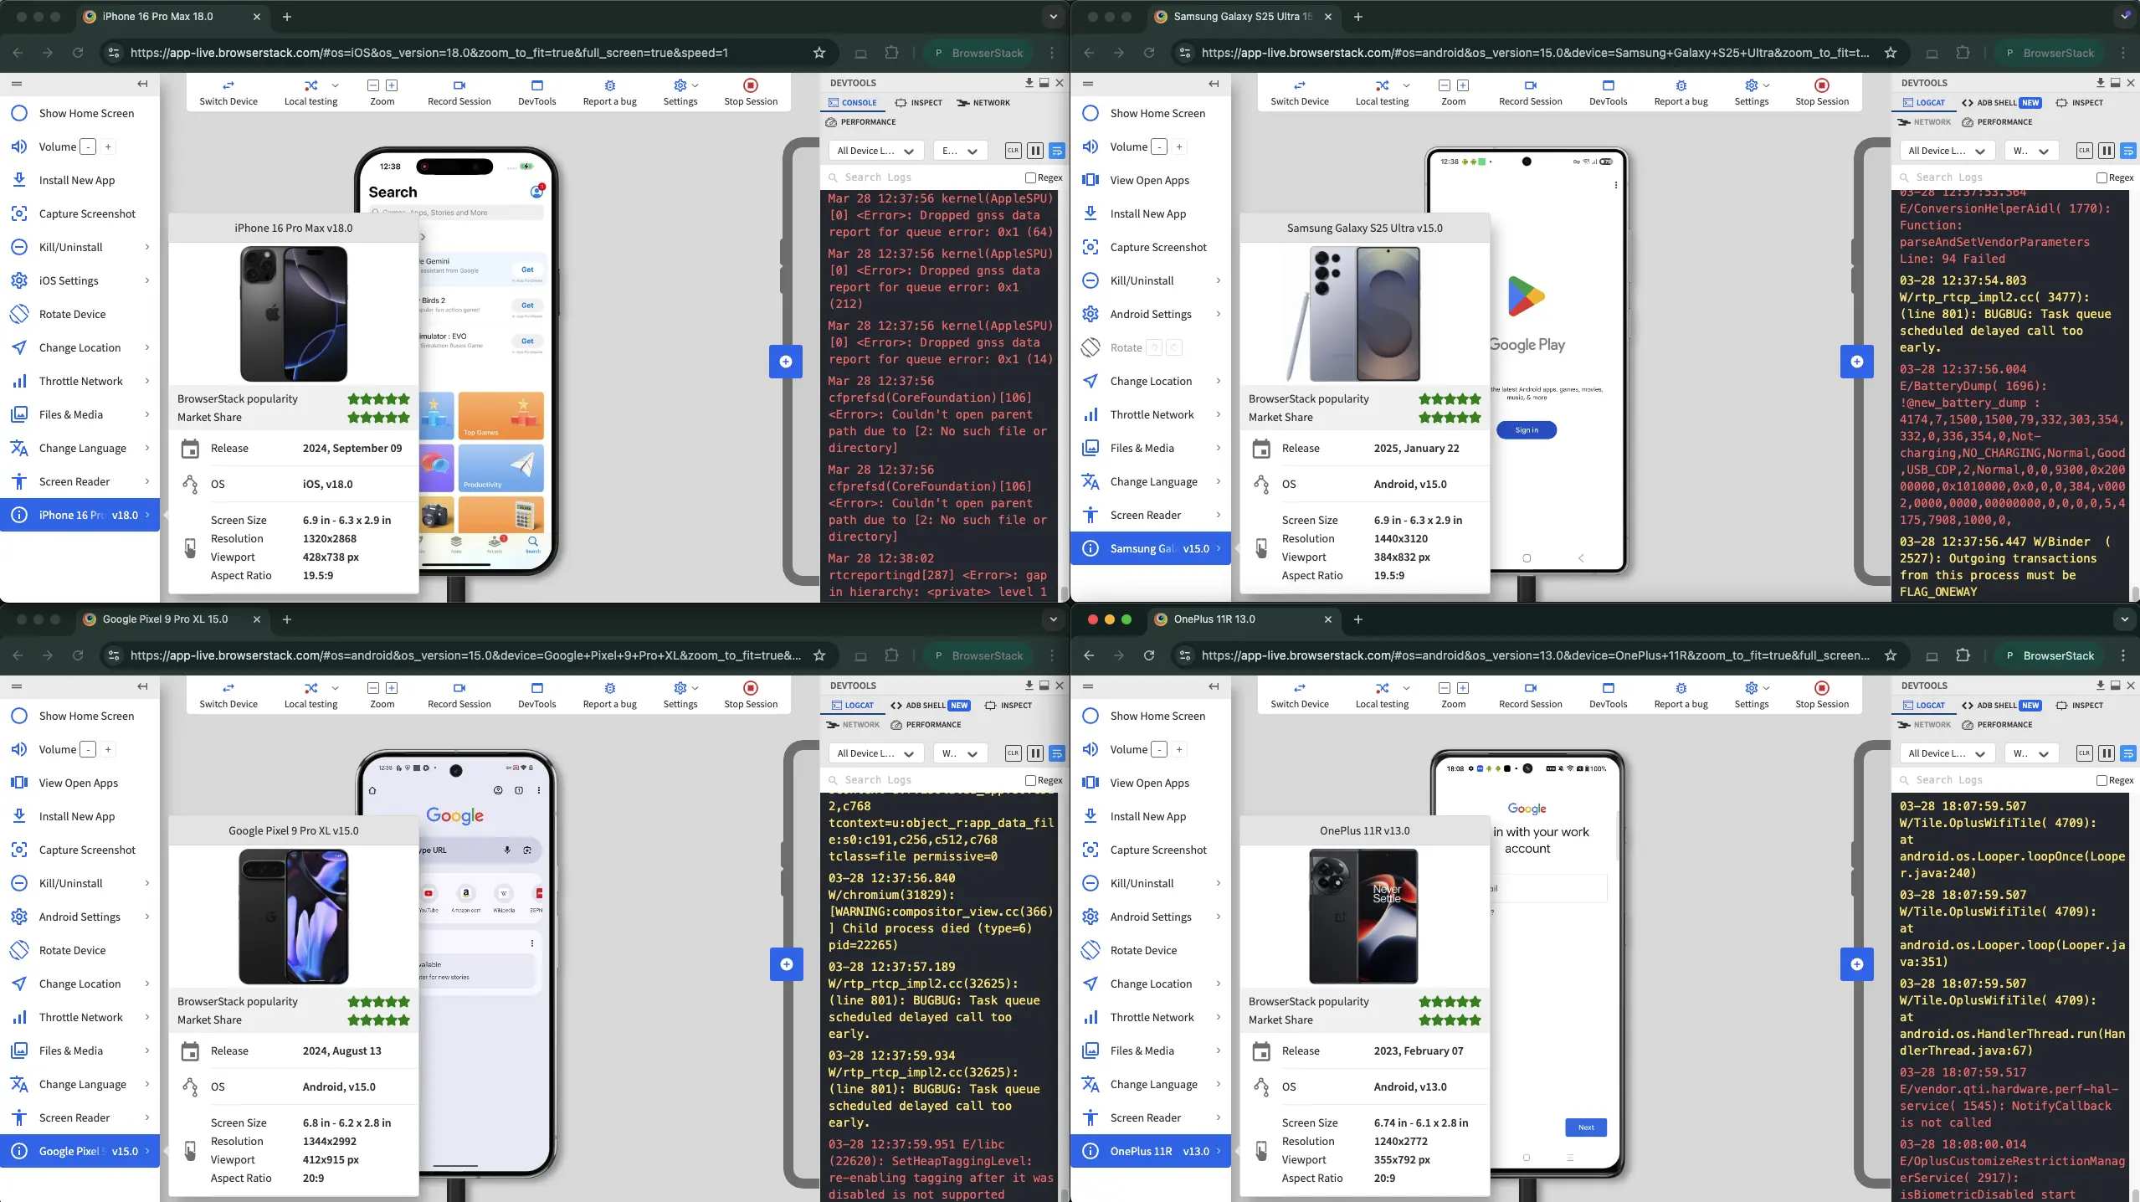Screen dimensions: 2140x1202
Task: Click Zoom out minus icon in Google Pixel window
Action: point(373,688)
